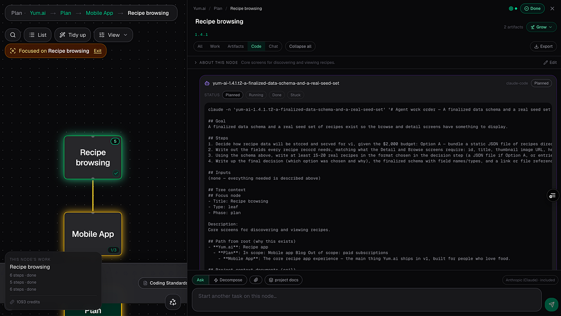The image size is (561, 316).
Task: Open the canvas search icon
Action: click(13, 35)
